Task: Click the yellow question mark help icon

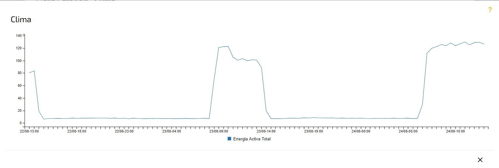Action: click(490, 10)
